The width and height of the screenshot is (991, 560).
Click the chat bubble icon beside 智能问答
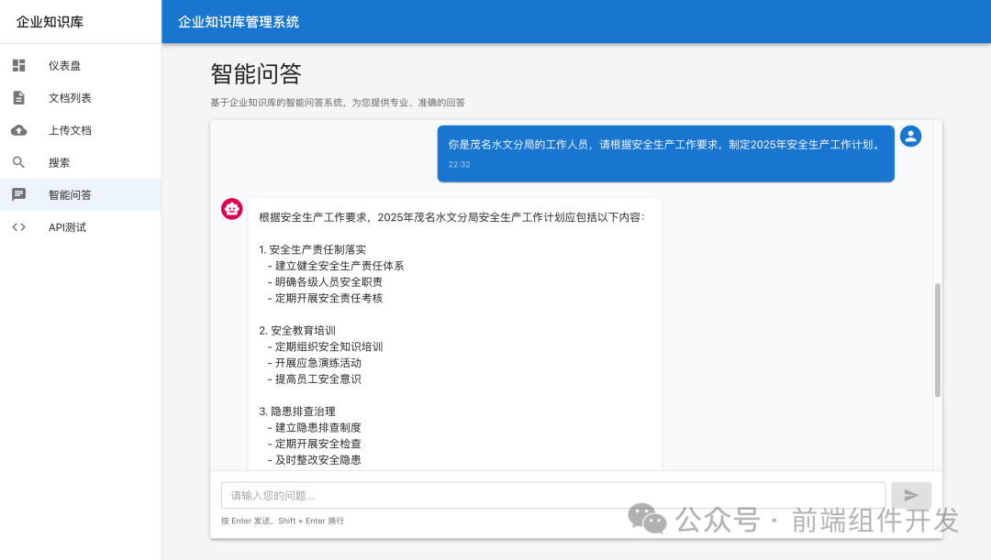tap(18, 194)
